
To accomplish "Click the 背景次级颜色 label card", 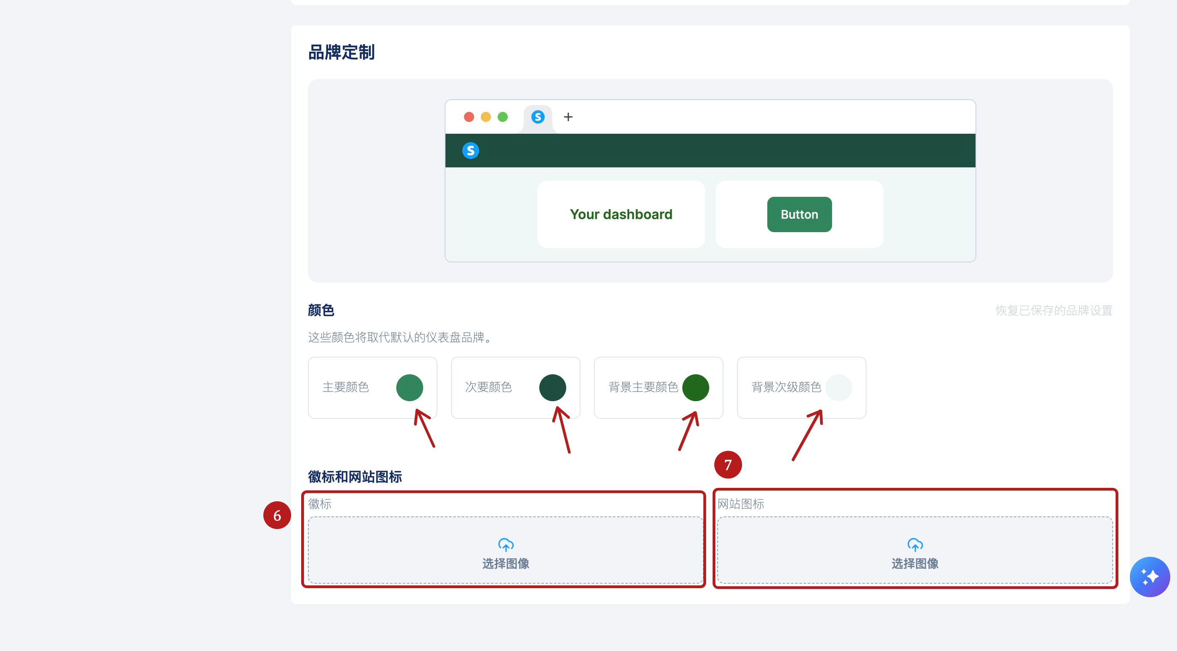I will click(786, 387).
